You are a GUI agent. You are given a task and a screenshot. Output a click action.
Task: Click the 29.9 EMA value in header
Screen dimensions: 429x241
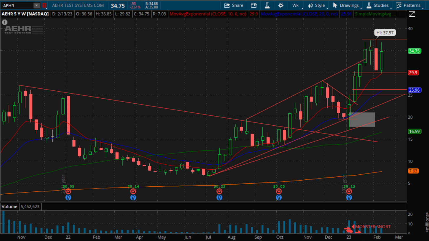tap(253, 14)
